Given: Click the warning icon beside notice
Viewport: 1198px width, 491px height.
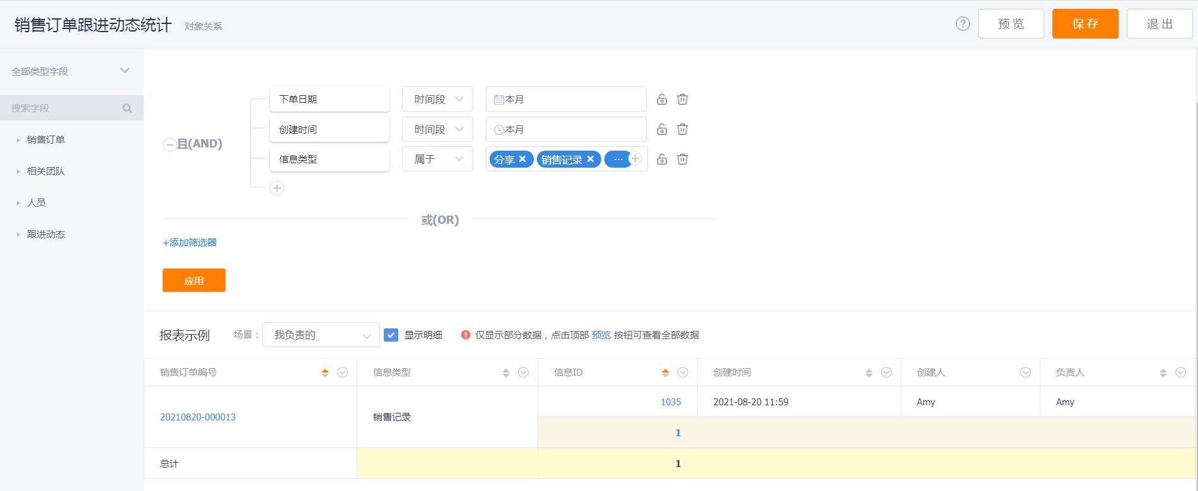Looking at the screenshot, I should tap(465, 335).
